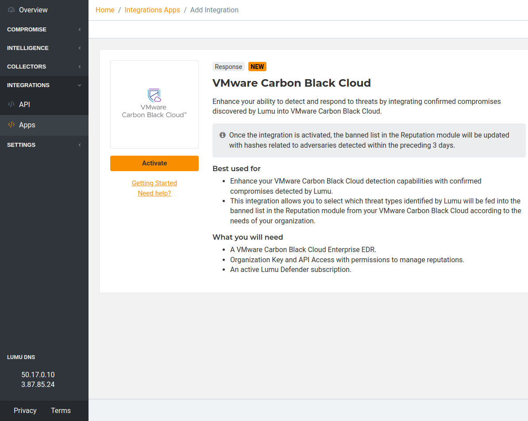
Task: Expand the Collectors section chevron
Action: click(x=80, y=67)
